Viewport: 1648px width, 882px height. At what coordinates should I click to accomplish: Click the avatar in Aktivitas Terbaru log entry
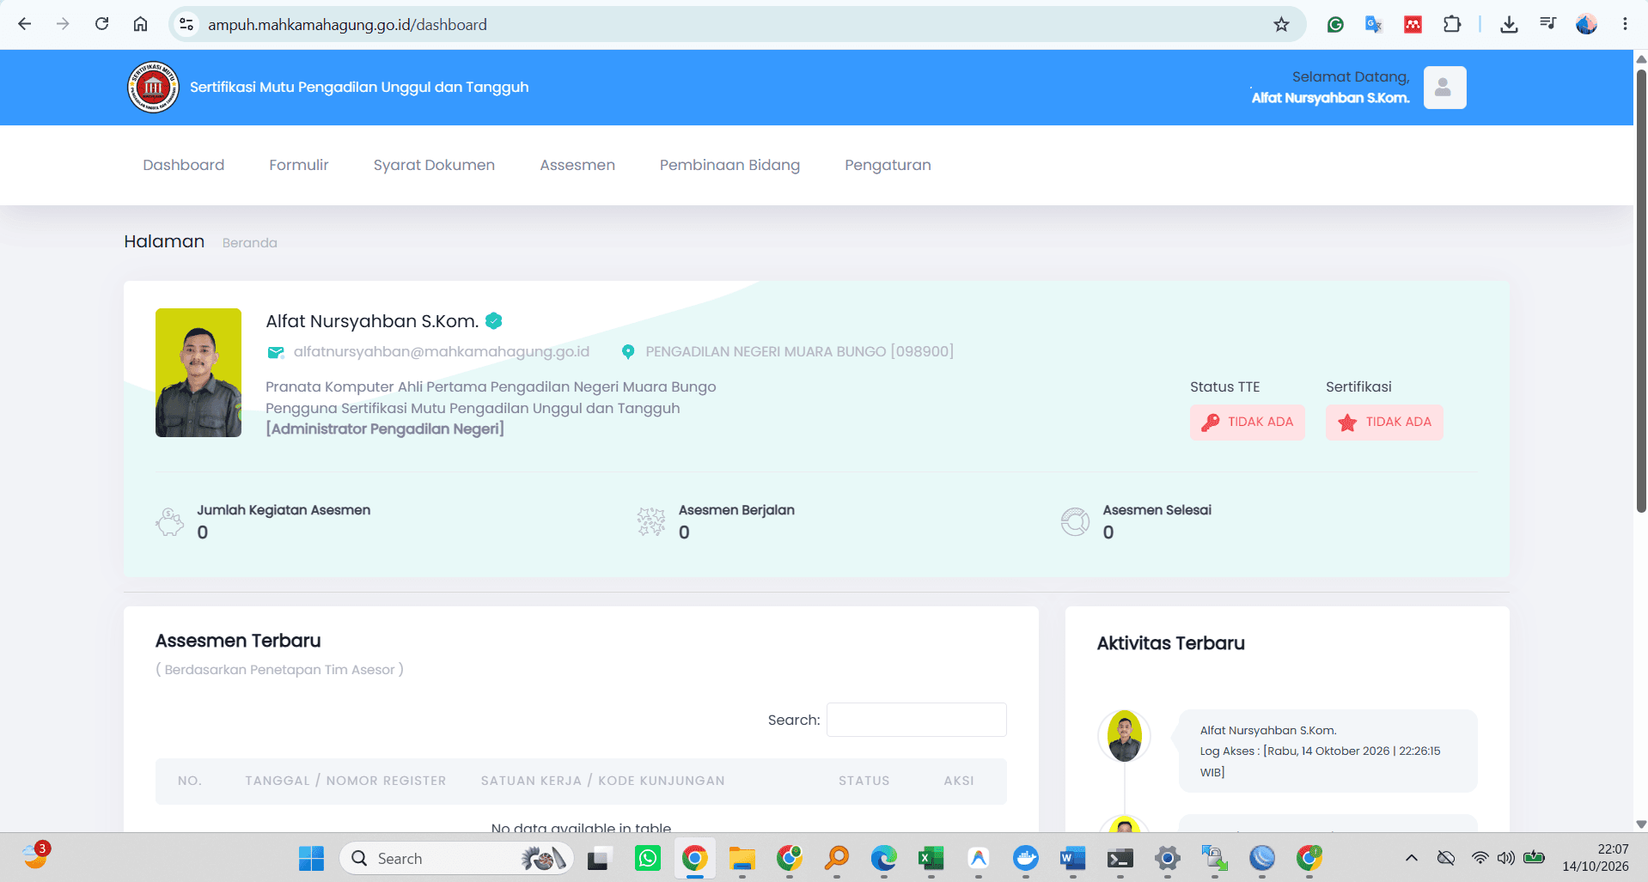pos(1124,736)
